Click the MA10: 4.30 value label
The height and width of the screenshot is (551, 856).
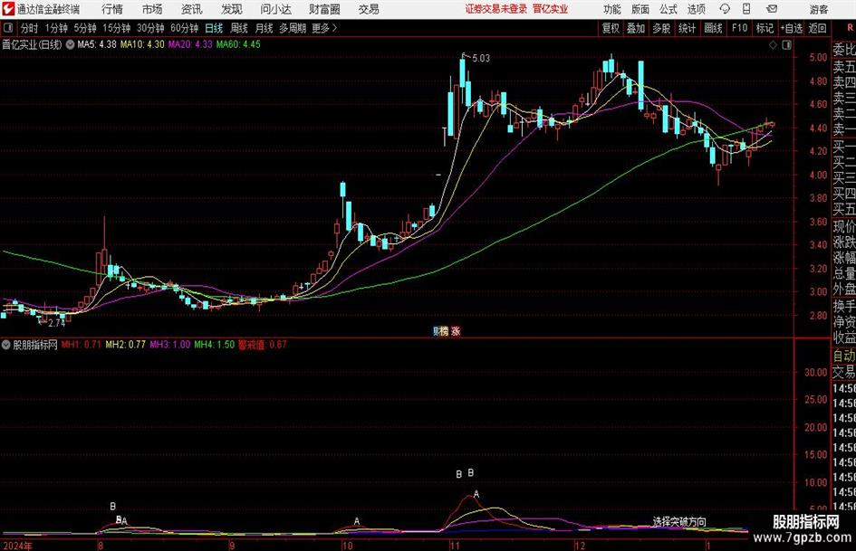coord(142,44)
